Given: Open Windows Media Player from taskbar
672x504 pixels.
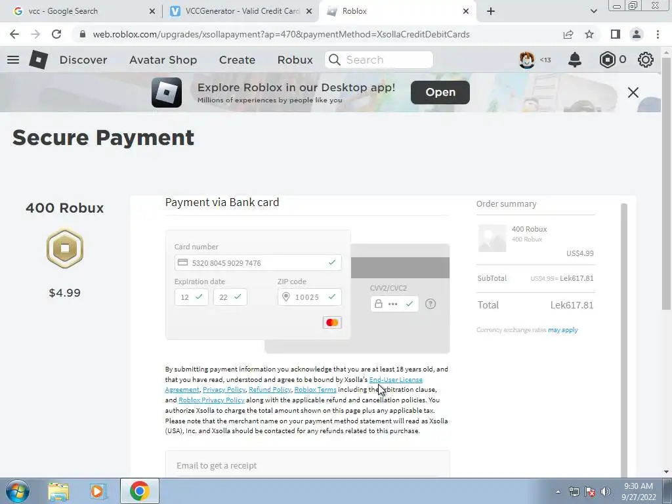Looking at the screenshot, I should (x=98, y=492).
